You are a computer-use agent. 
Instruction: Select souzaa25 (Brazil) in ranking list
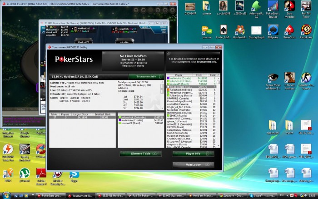[x=191, y=84]
